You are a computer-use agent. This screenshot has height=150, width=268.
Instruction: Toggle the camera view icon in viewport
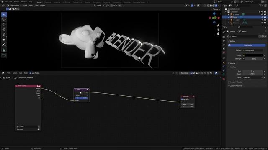(218, 34)
